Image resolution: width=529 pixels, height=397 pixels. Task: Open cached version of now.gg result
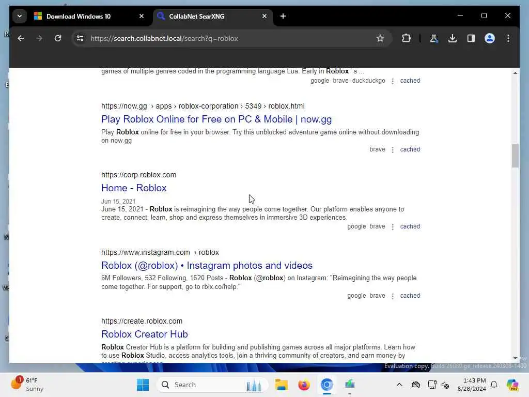coord(410,149)
